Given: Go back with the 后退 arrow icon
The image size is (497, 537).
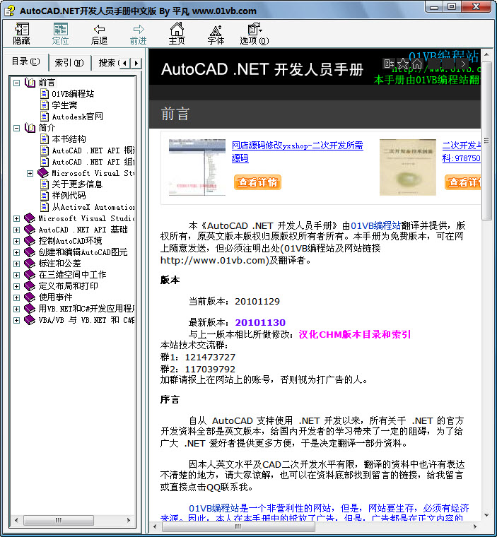Looking at the screenshot, I should (x=99, y=33).
